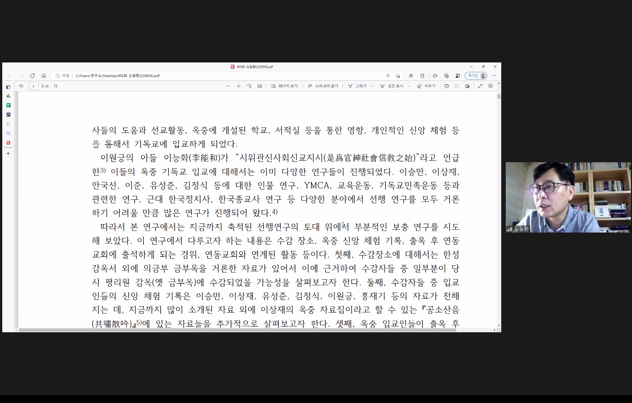This screenshot has height=403, width=632.
Task: View site information icon next to 파일
Action: (58, 76)
